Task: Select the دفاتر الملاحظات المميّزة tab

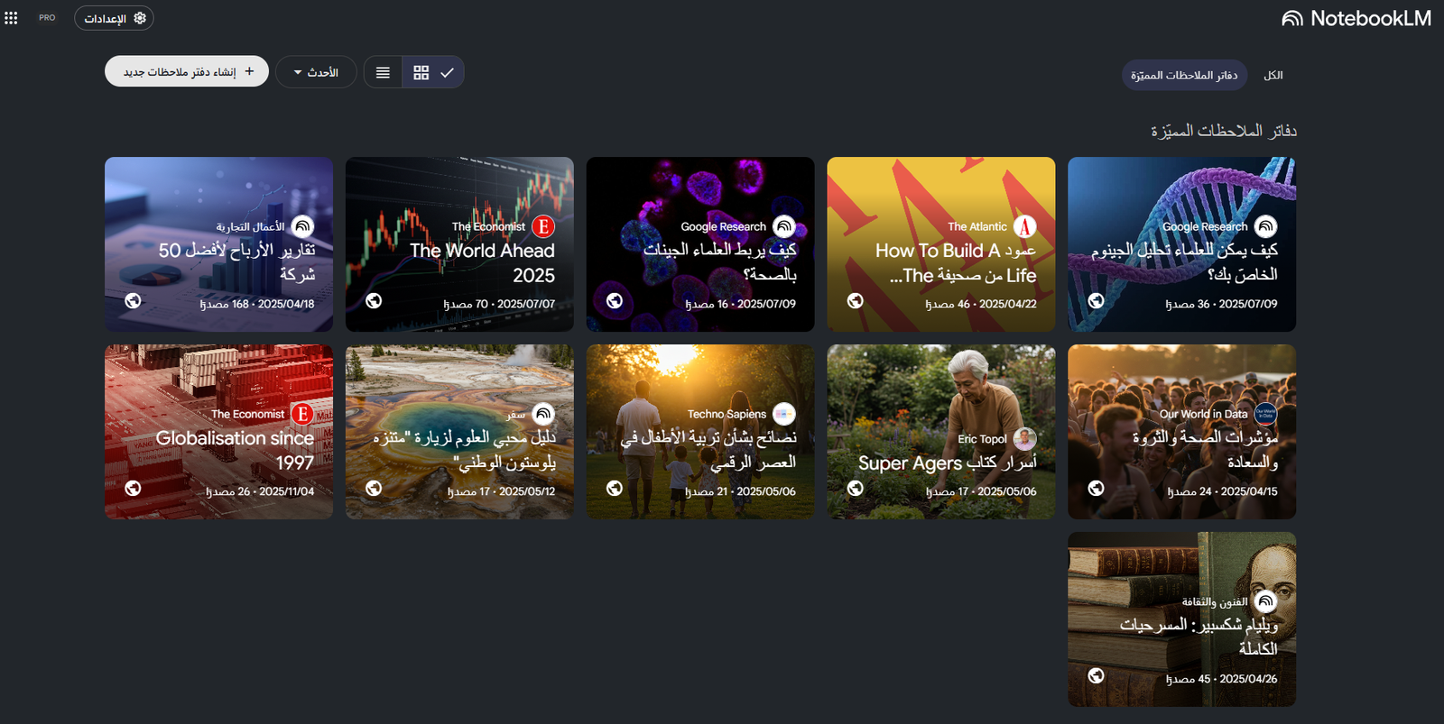Action: tap(1184, 75)
